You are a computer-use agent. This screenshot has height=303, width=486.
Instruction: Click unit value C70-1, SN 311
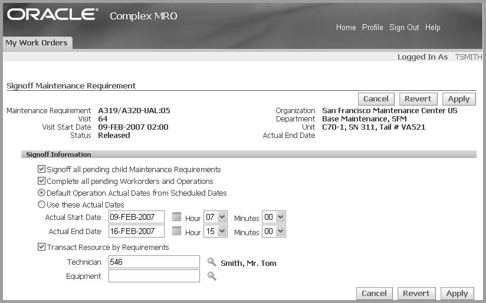click(x=349, y=127)
